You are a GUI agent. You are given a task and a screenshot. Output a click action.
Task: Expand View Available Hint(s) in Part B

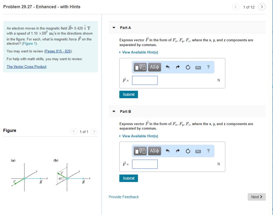coord(139,136)
